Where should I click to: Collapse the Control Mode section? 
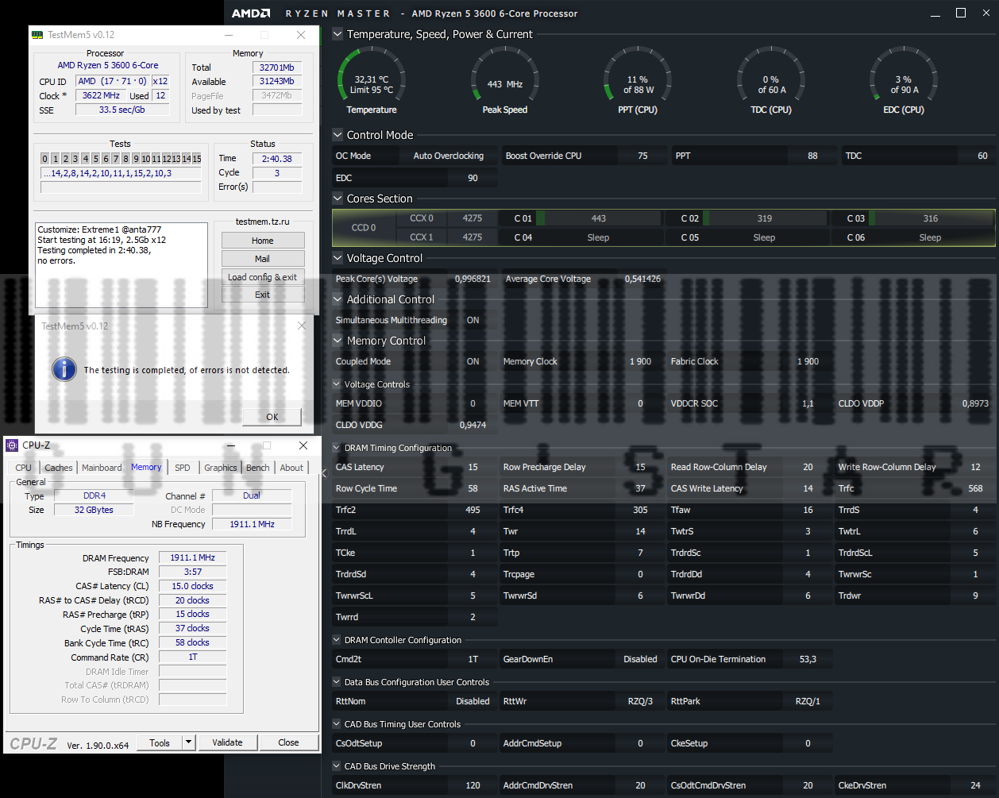[337, 135]
